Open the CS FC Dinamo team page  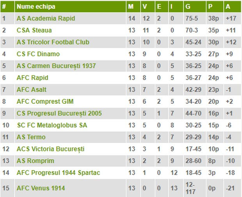click(x=38, y=54)
